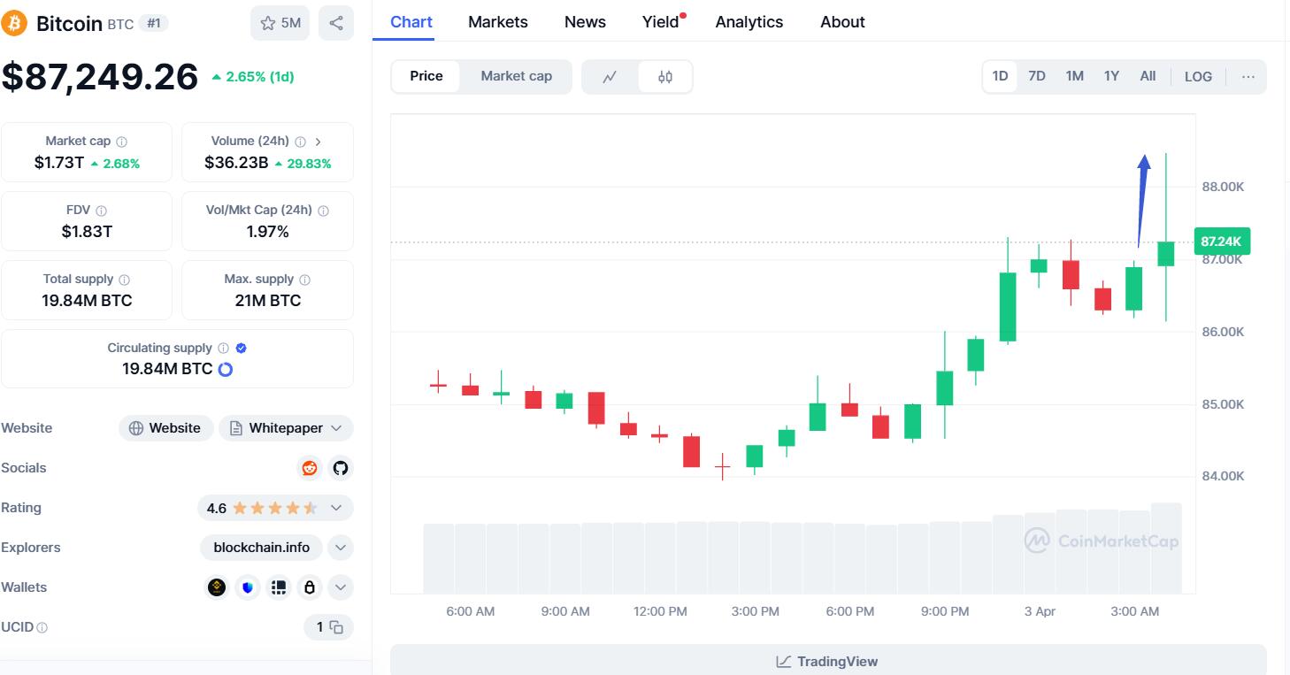Click the Website link button
The width and height of the screenshot is (1290, 675).
[165, 428]
